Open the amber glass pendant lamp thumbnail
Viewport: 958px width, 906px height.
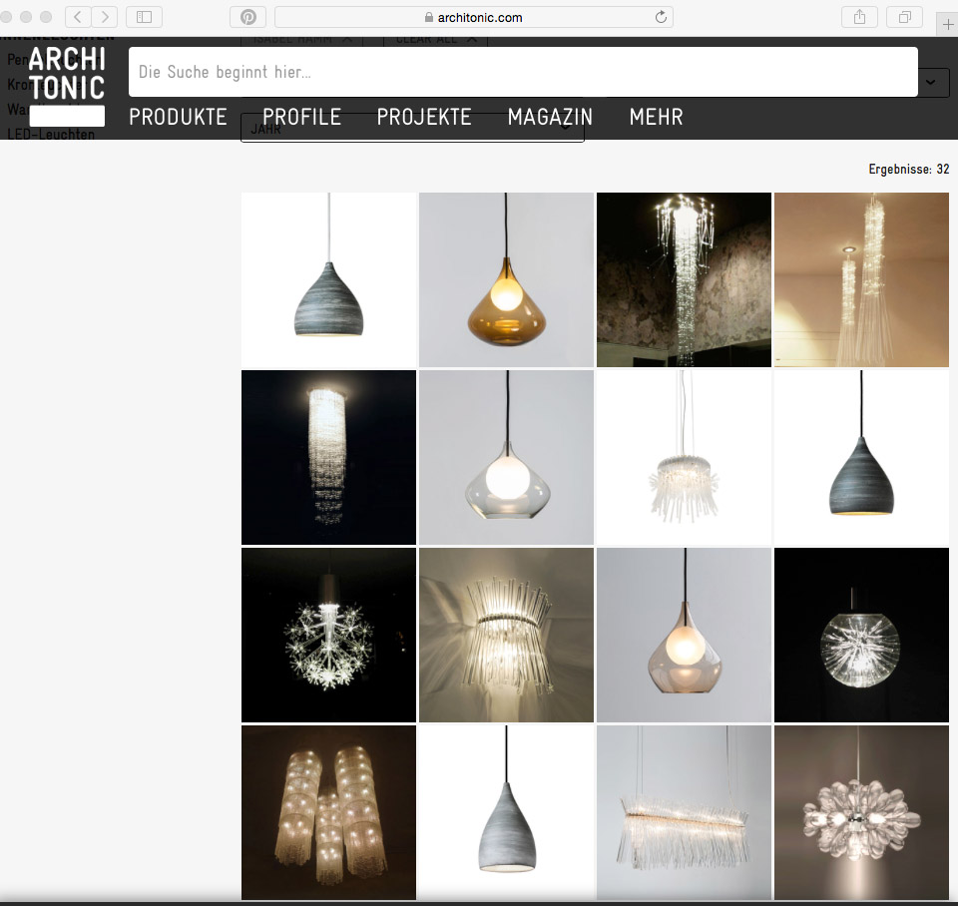[507, 279]
